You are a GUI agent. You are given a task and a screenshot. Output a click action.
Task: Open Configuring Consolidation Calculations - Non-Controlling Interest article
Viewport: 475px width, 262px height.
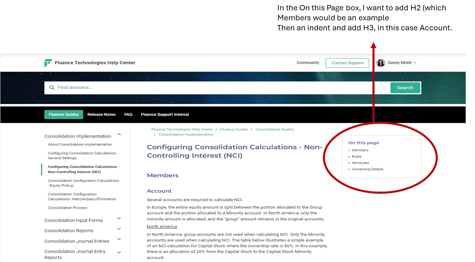pyautogui.click(x=84, y=169)
